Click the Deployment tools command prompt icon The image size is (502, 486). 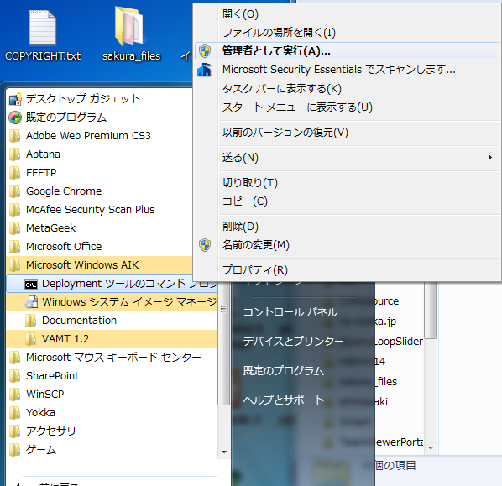click(31, 284)
